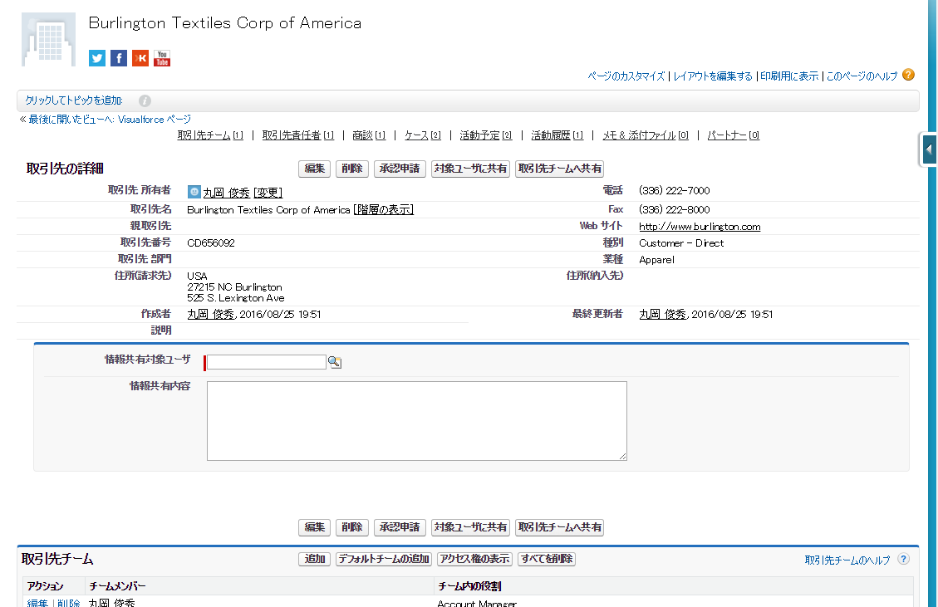Open ページのカスタマイズ link
Screen dimensions: 938x607
click(x=626, y=76)
